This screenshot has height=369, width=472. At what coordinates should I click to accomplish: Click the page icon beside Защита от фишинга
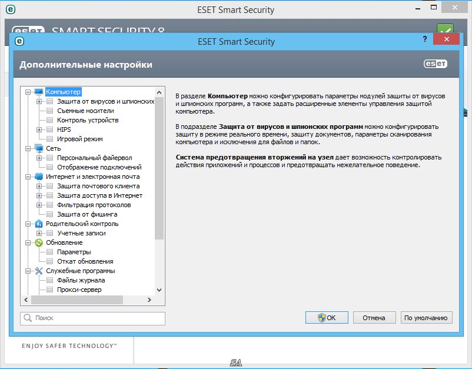click(50, 214)
